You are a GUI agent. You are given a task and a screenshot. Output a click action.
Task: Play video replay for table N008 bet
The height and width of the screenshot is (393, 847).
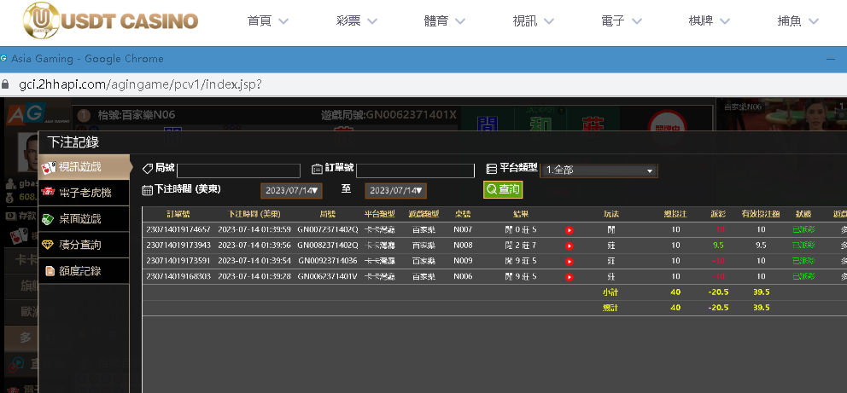click(x=569, y=246)
